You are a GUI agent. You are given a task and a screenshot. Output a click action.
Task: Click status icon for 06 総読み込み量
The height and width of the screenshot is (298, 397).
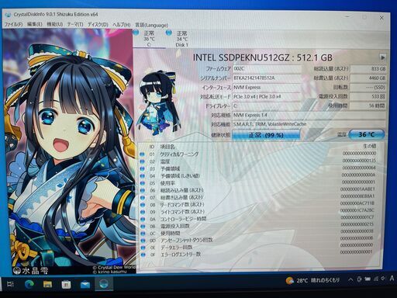[x=143, y=191]
